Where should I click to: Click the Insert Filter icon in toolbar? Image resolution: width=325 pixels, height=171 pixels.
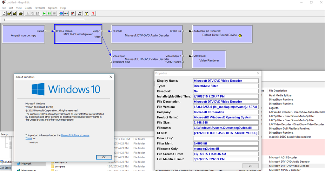(x=61, y=13)
